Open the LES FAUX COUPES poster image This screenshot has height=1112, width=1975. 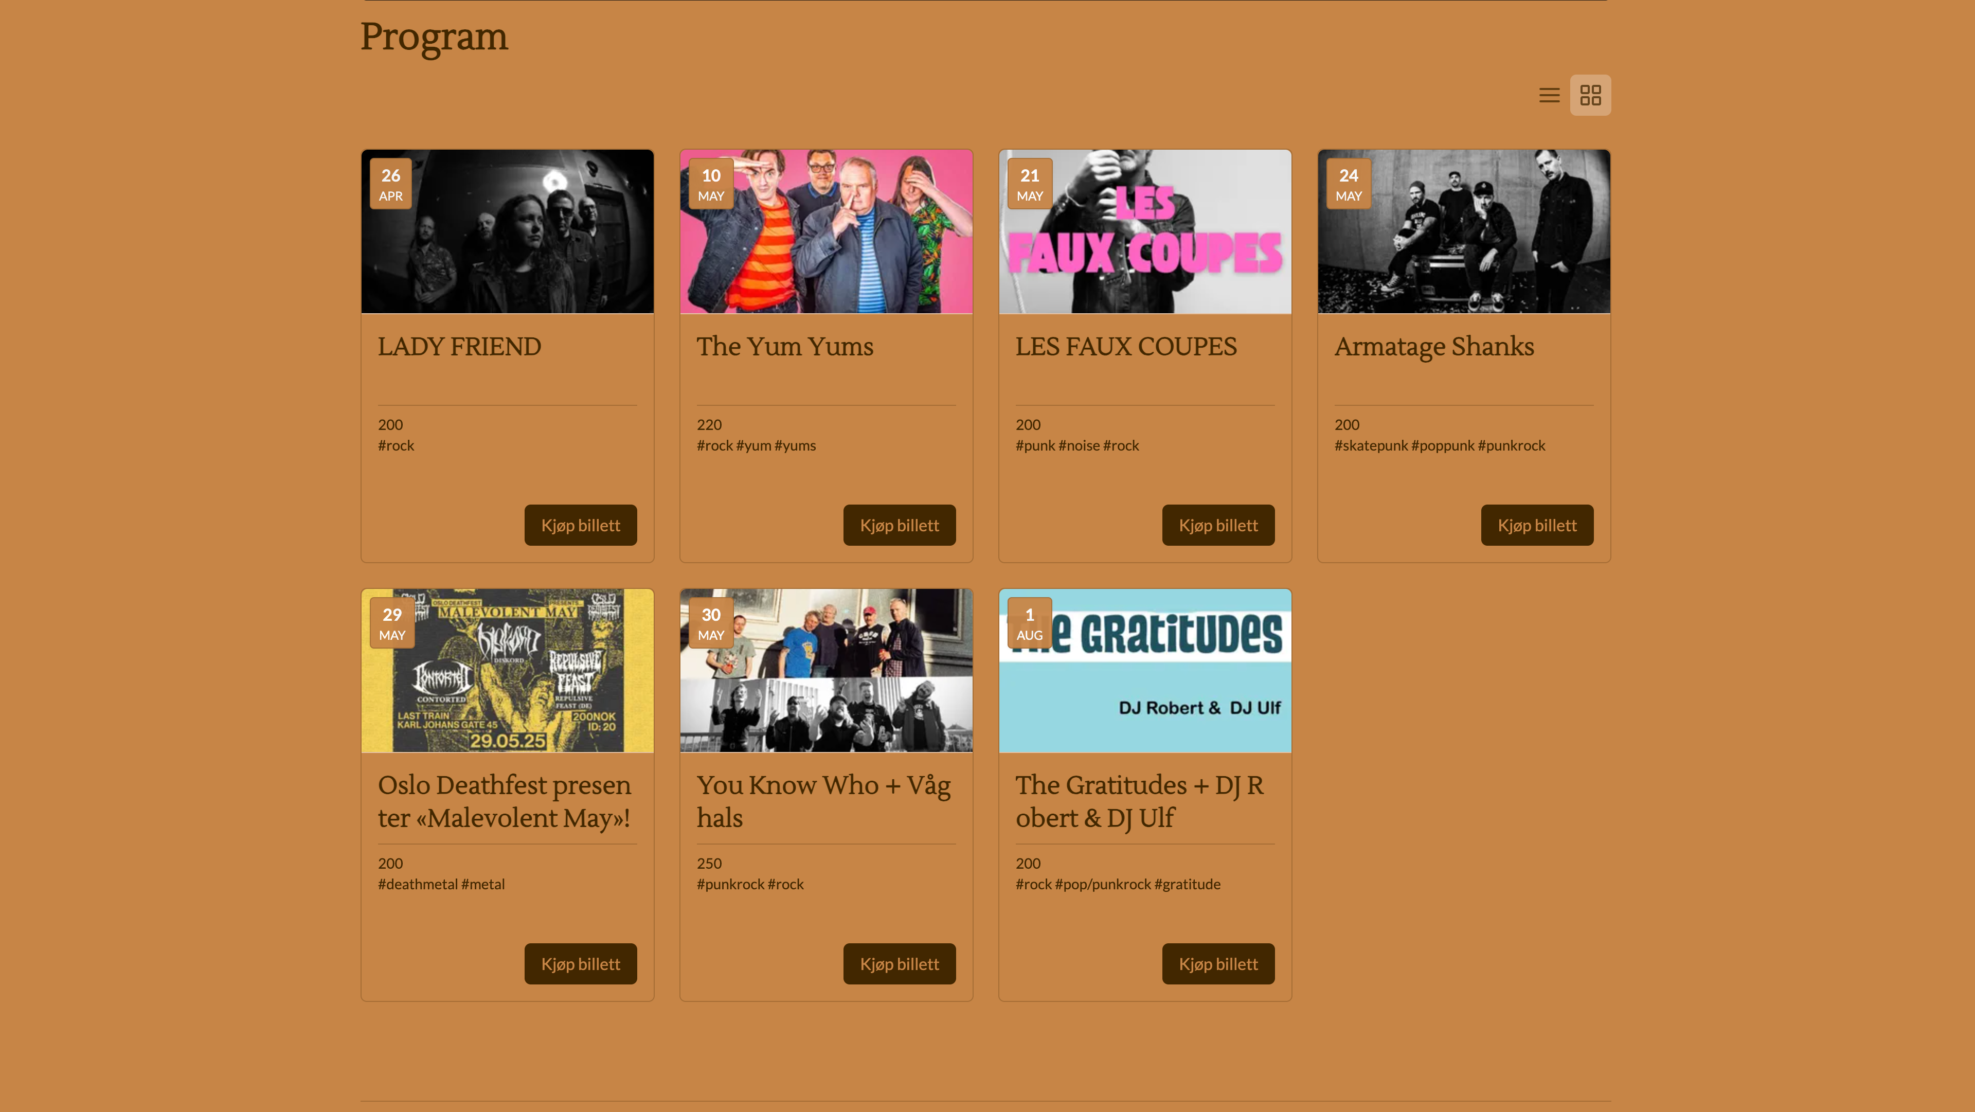click(1145, 231)
